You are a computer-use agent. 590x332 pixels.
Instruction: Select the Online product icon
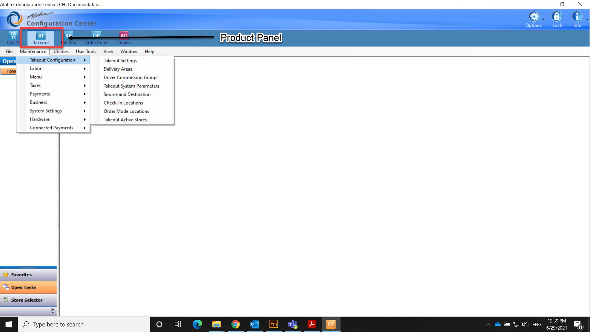coord(124,38)
